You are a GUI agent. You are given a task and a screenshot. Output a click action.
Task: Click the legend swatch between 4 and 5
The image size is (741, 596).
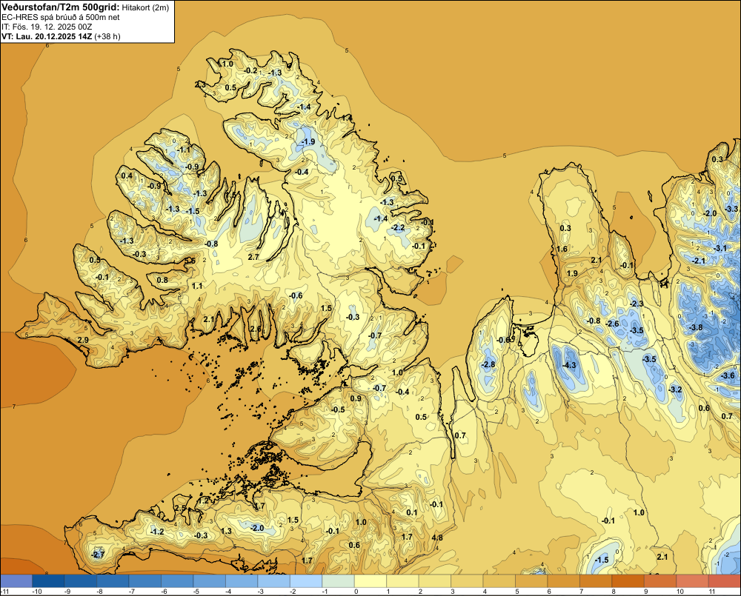click(x=499, y=581)
